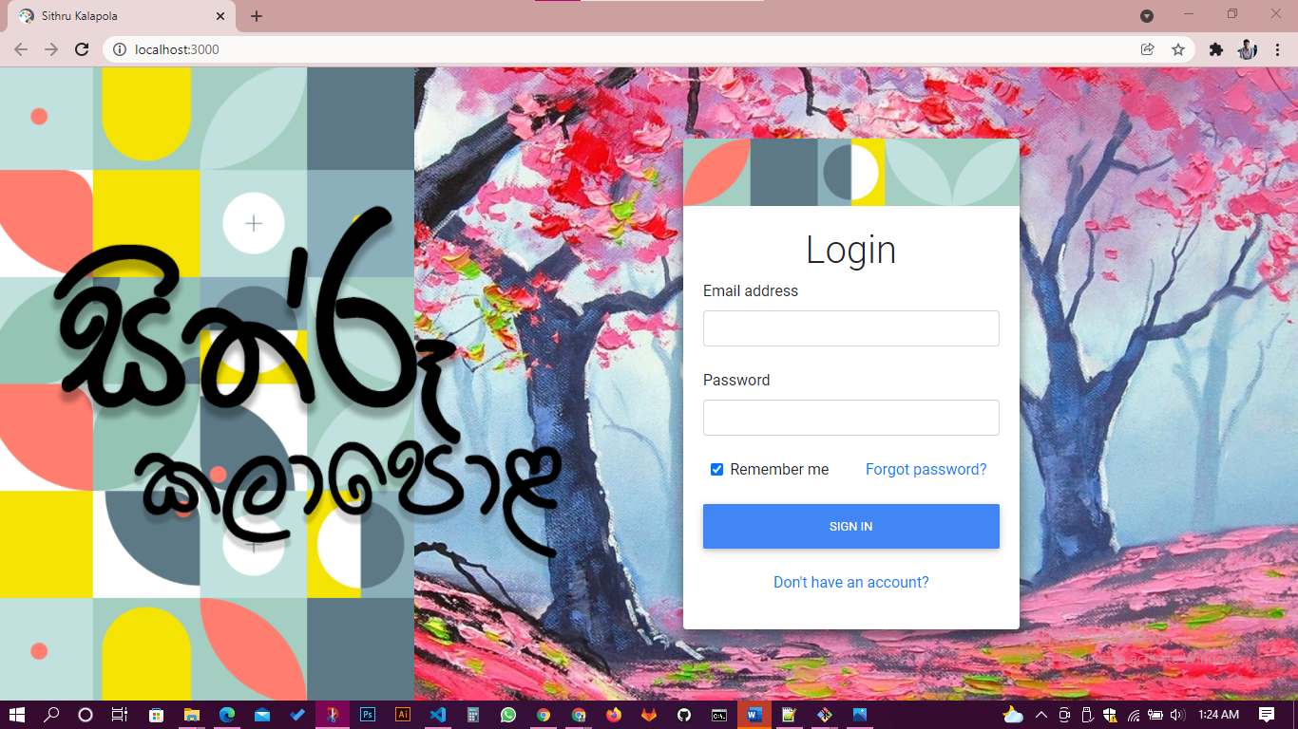Bookmark this page with the star icon
Viewport: 1298px width, 729px height.
tap(1178, 49)
